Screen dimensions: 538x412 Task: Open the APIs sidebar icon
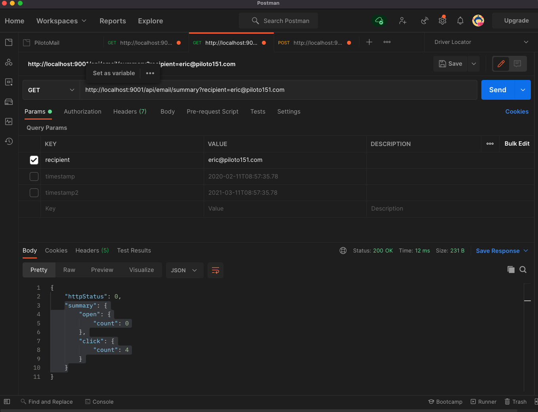[x=9, y=62]
